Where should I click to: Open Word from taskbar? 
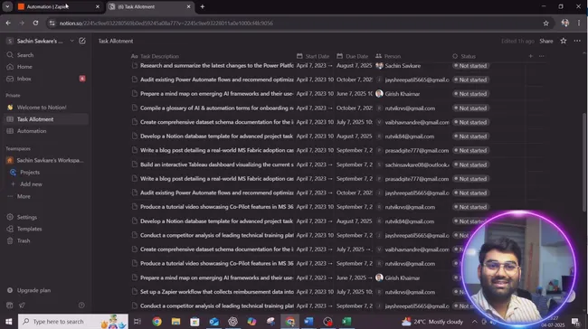[x=308, y=322]
